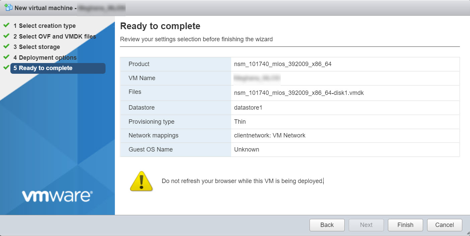The height and width of the screenshot is (236, 470).
Task: Click the yellow warning triangle icon
Action: point(141,181)
